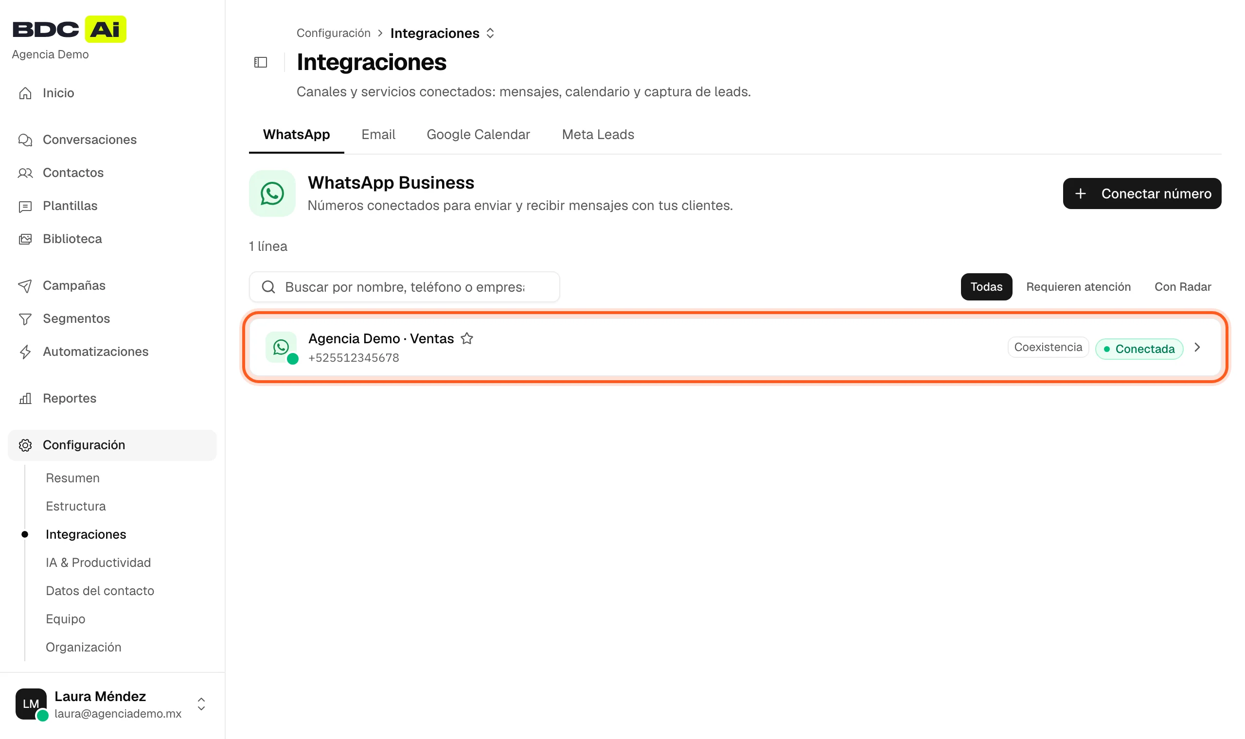The image size is (1245, 739).
Task: Filter by Requieren atención
Action: pyautogui.click(x=1079, y=287)
